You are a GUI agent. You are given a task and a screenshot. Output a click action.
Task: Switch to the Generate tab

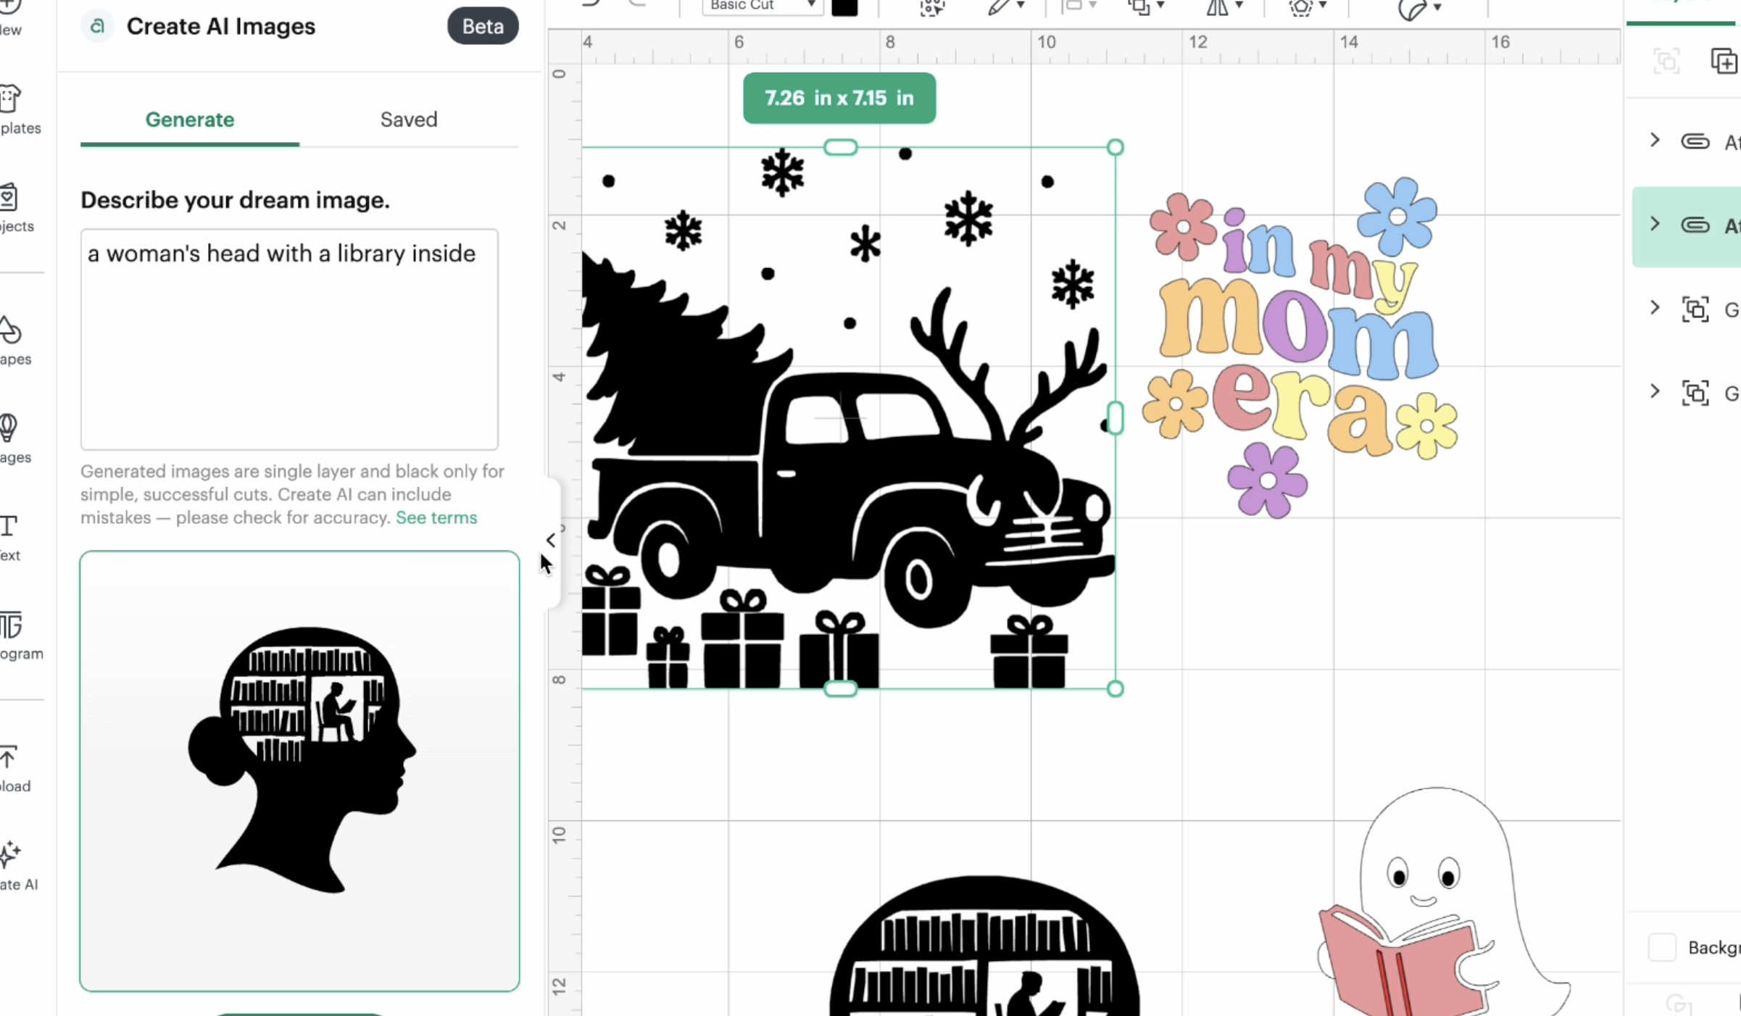[x=189, y=120]
